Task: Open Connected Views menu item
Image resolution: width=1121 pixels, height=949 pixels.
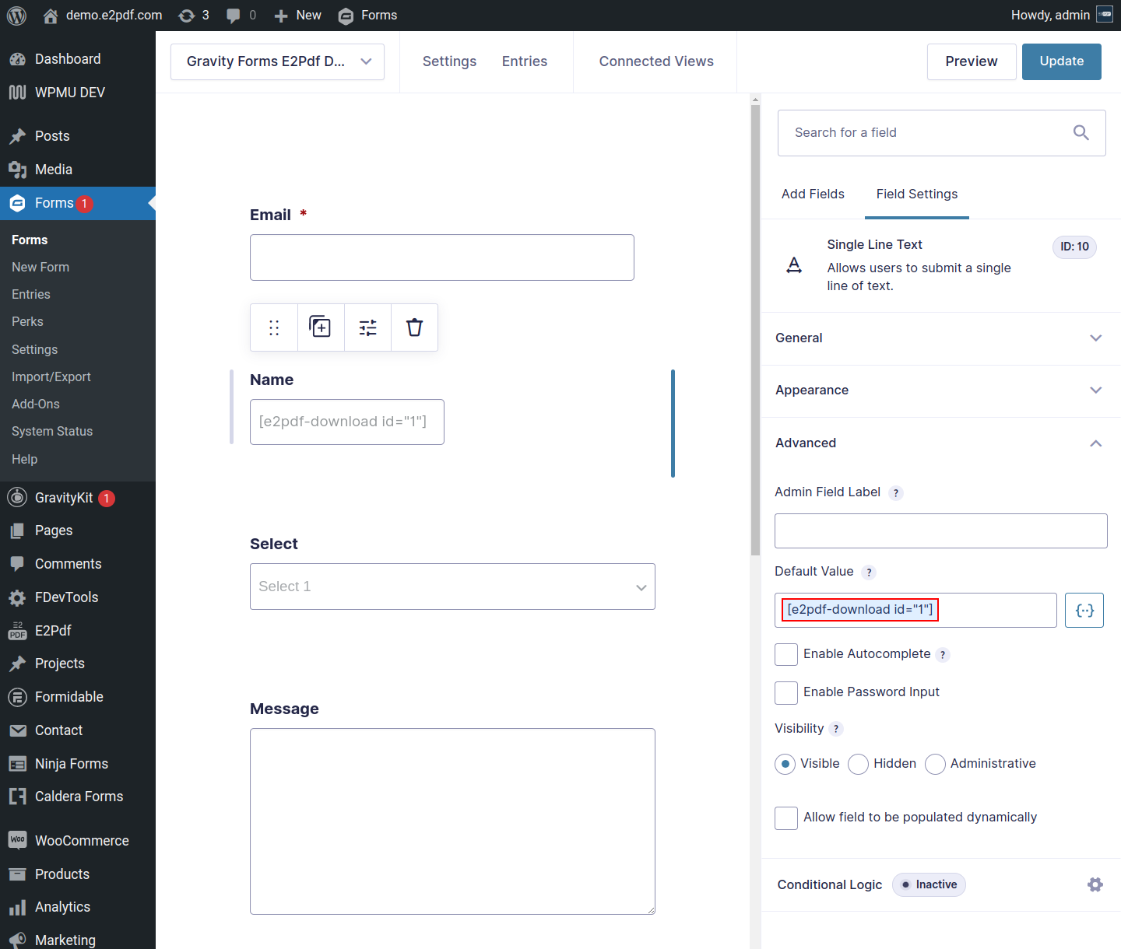Action: point(655,61)
